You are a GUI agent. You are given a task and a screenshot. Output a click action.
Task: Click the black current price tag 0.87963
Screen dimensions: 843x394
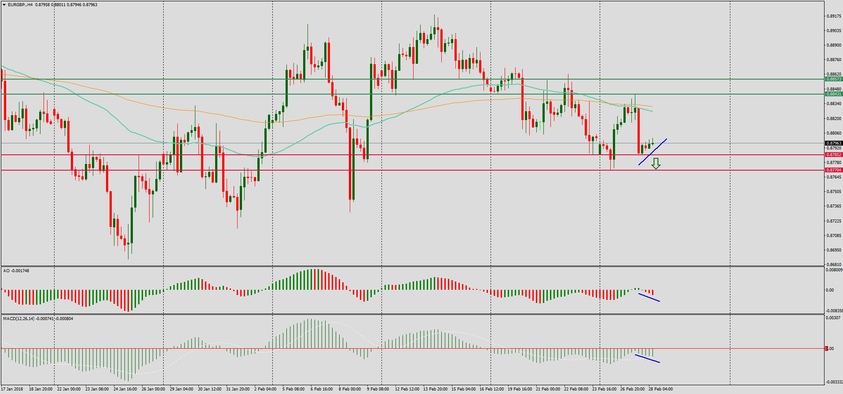click(x=834, y=143)
